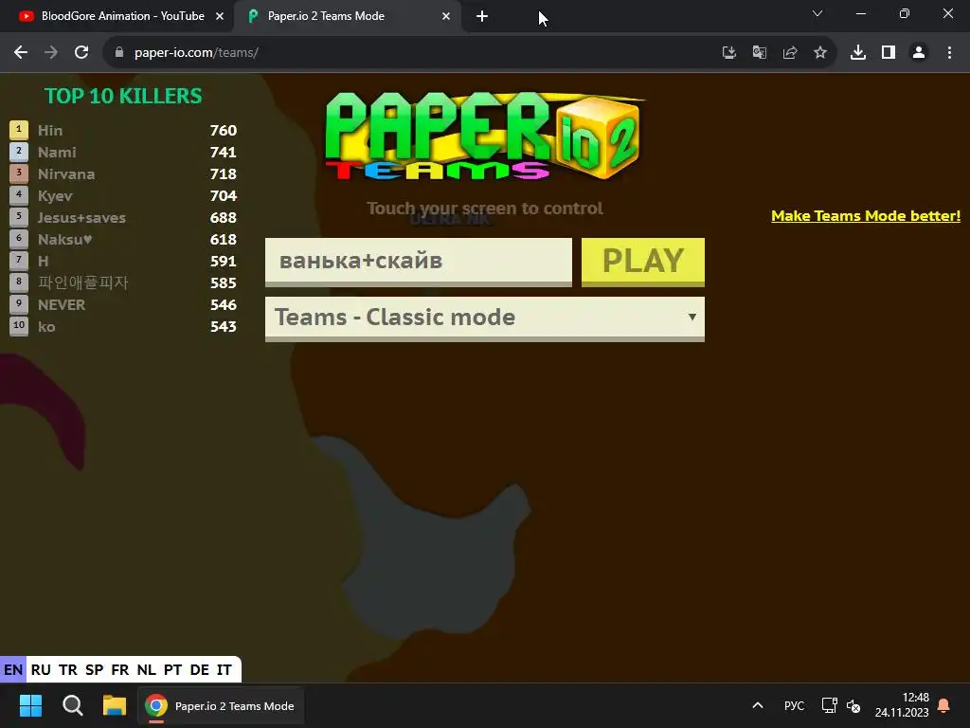Switch language to NL
Screen dimensions: 970x728
pos(147,670)
